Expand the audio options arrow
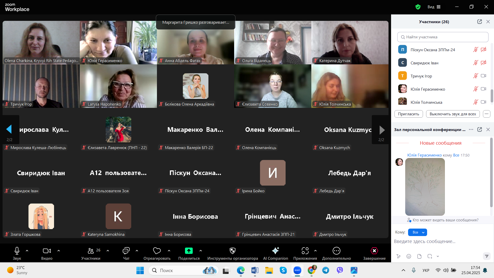Viewport: 494px width, 278px height. [27, 250]
